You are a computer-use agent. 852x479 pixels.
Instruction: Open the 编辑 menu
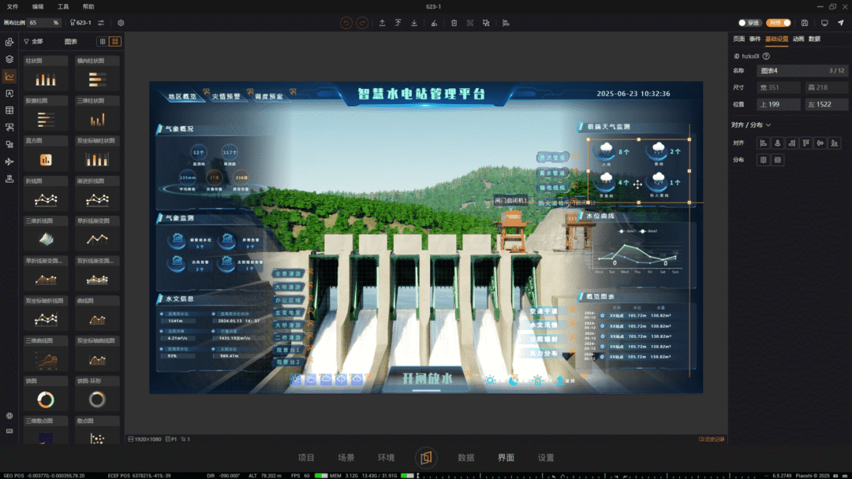click(x=38, y=6)
